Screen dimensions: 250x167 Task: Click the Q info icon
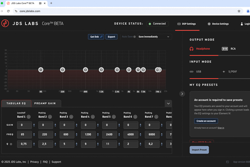pyautogui.click(x=11, y=144)
